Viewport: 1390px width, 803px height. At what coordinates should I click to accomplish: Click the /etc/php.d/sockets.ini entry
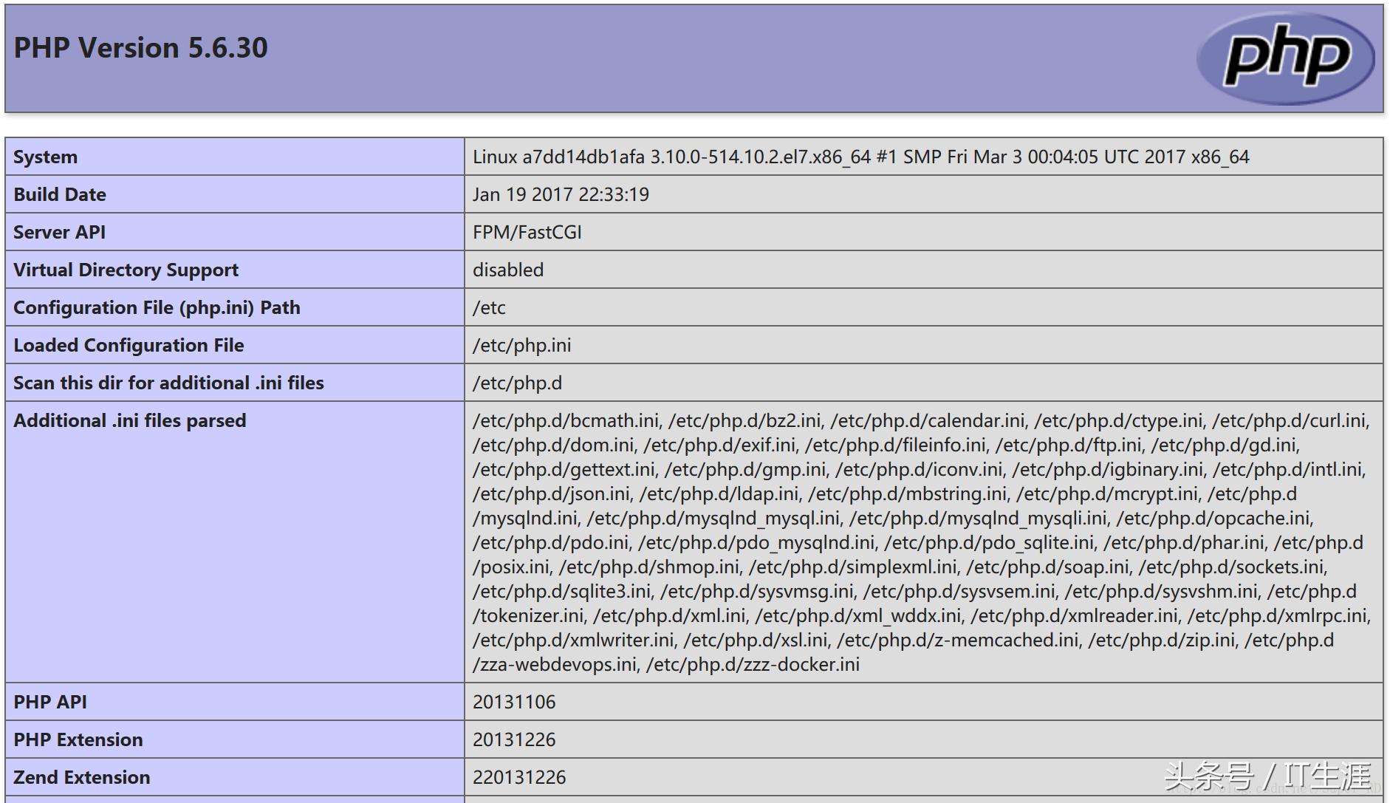1231,567
